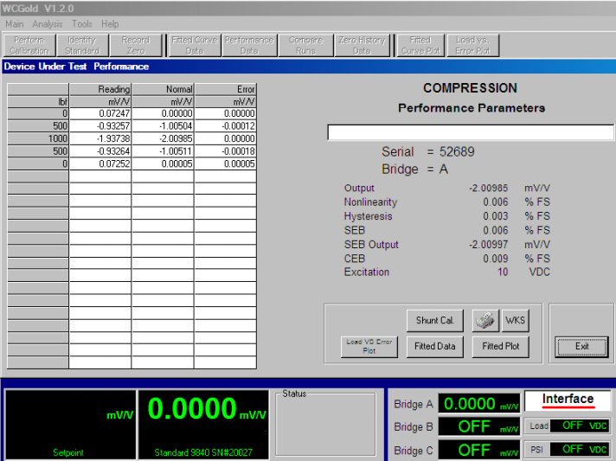Click Performance Data toolbar button
The width and height of the screenshot is (616, 461).
[x=248, y=45]
